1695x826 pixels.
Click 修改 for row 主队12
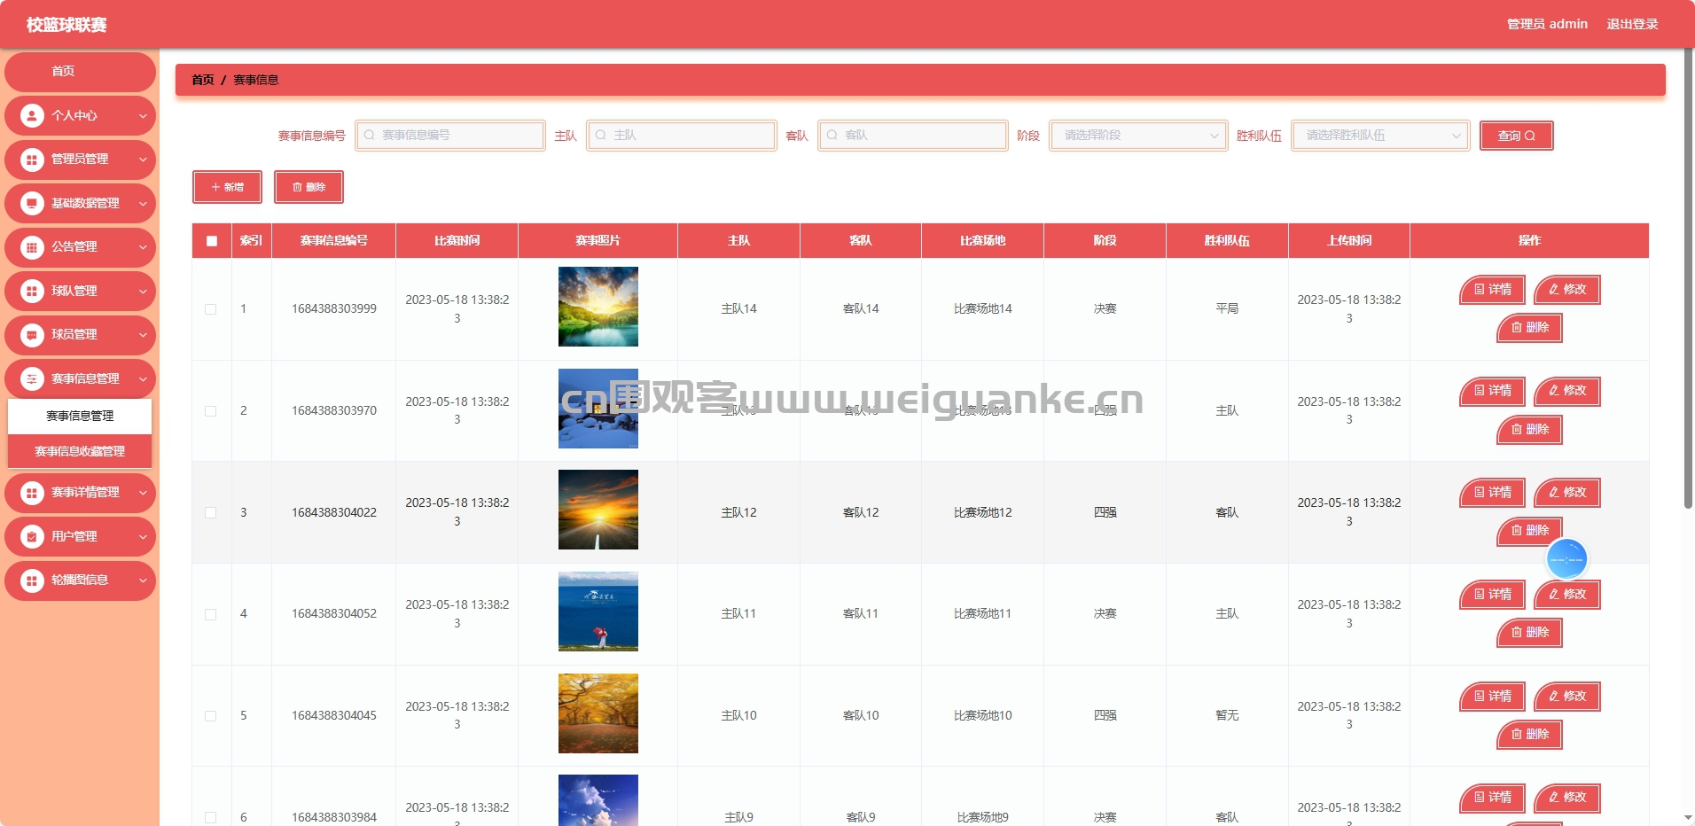[x=1567, y=493]
